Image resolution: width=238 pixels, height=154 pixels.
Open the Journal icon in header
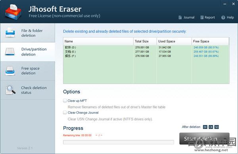coord(180,17)
